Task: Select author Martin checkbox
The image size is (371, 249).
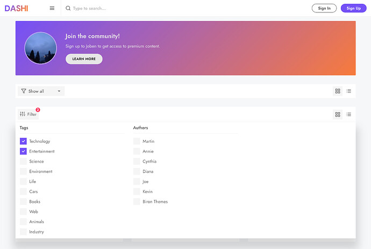Action: point(137,141)
